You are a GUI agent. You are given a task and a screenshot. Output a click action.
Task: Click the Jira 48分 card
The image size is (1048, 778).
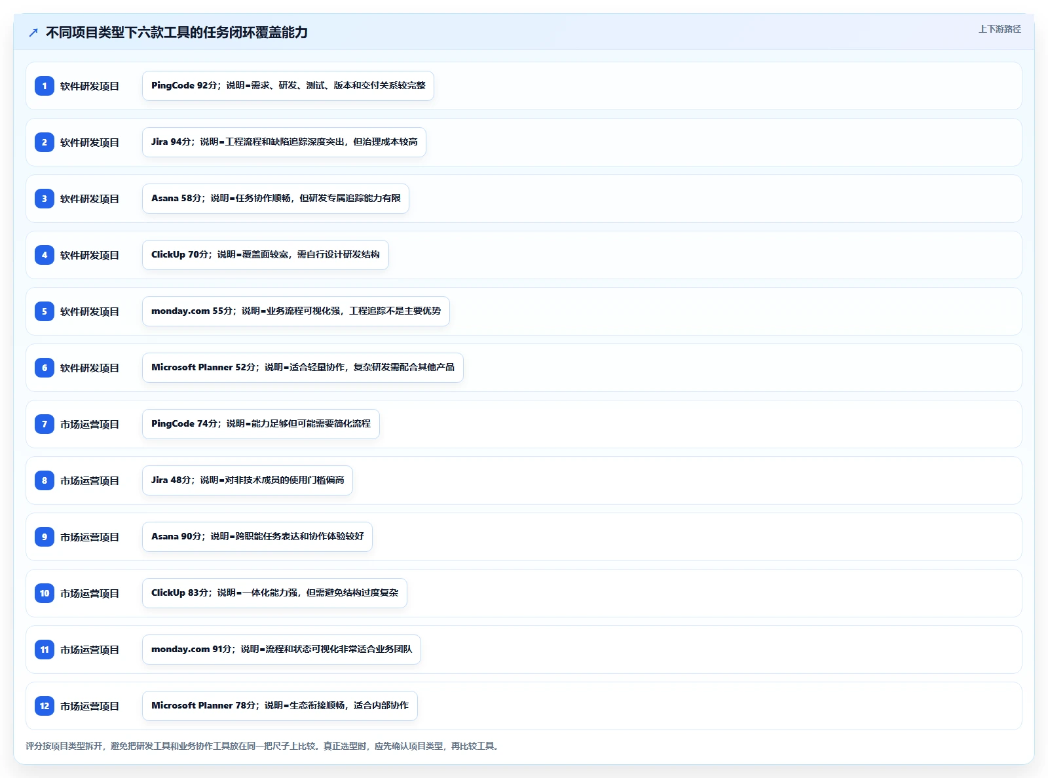[x=248, y=480]
